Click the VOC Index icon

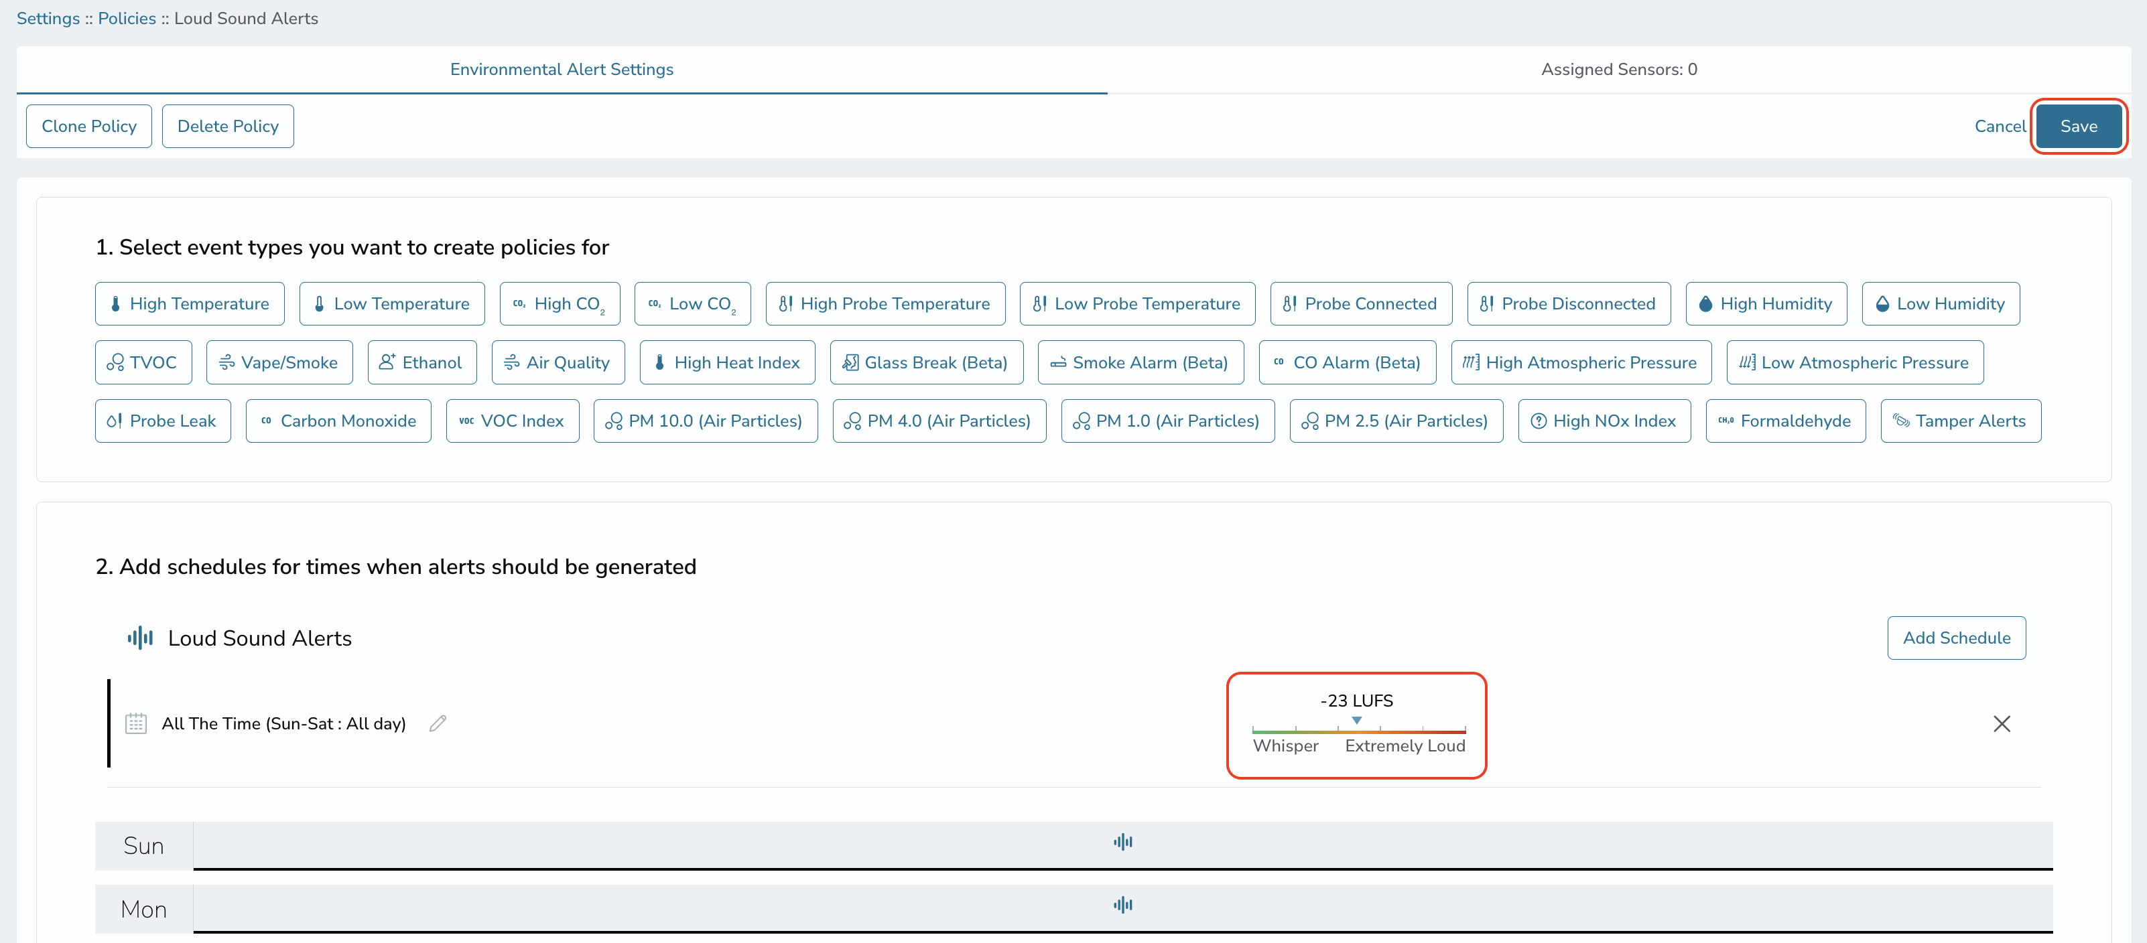coord(467,421)
